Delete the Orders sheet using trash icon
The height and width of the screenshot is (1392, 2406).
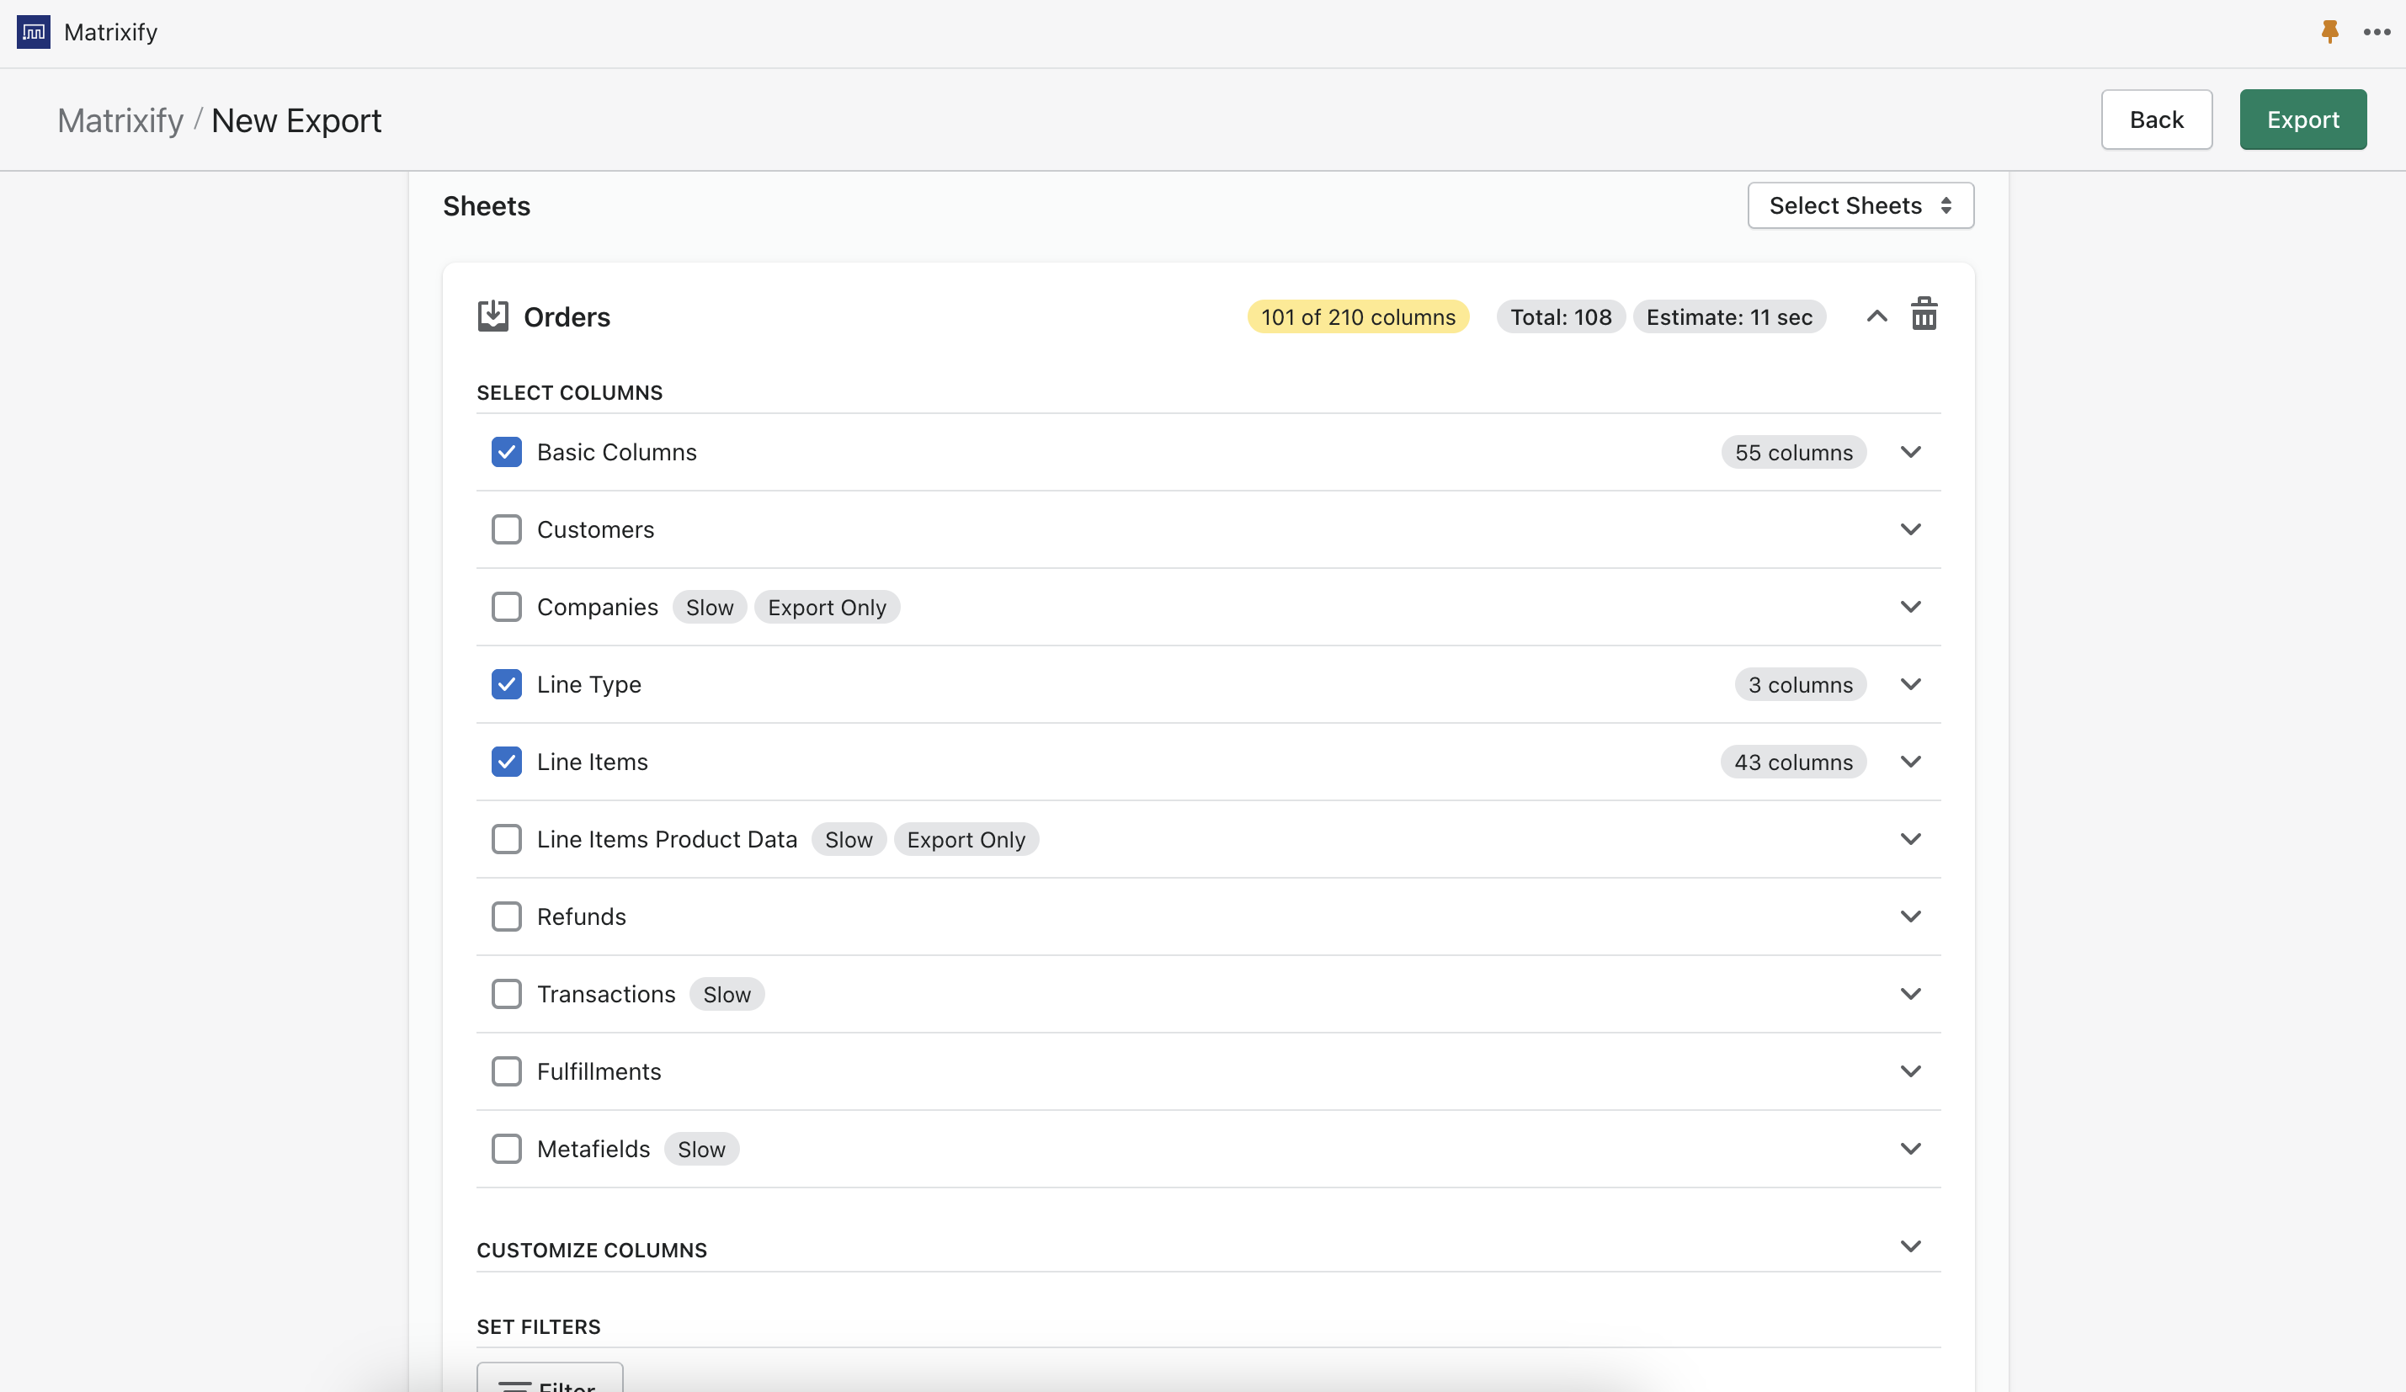1924,315
